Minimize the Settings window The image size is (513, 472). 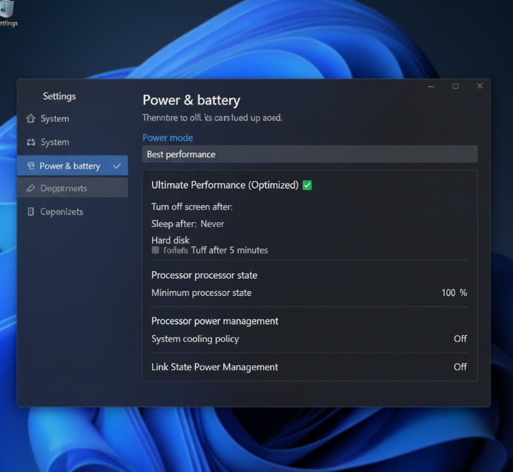tap(430, 86)
